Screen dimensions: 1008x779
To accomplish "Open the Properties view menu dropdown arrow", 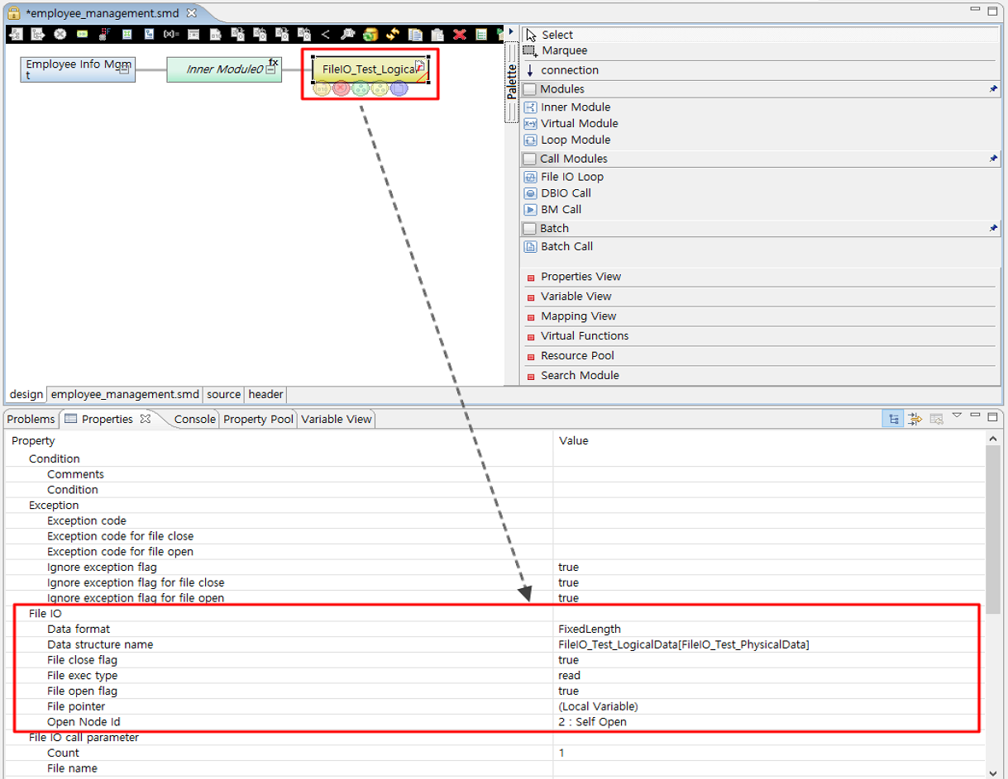I will [957, 416].
